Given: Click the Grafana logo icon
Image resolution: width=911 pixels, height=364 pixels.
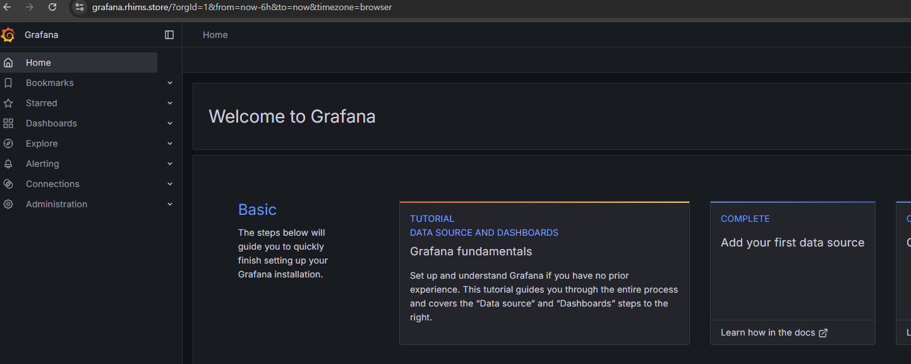Looking at the screenshot, I should pos(8,35).
